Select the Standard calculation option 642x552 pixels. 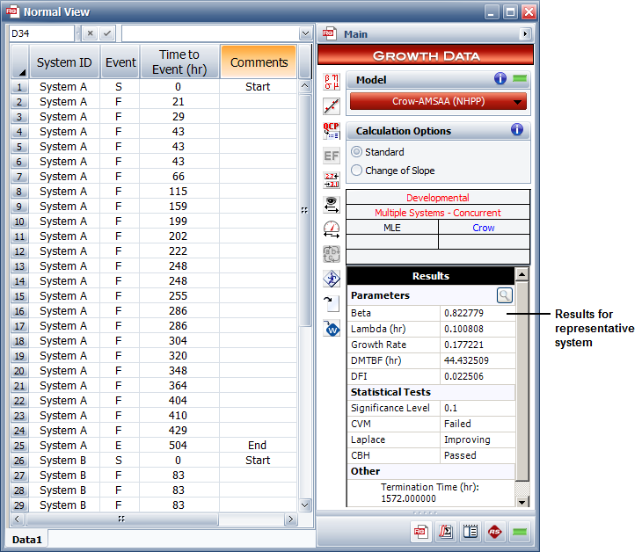coord(357,152)
